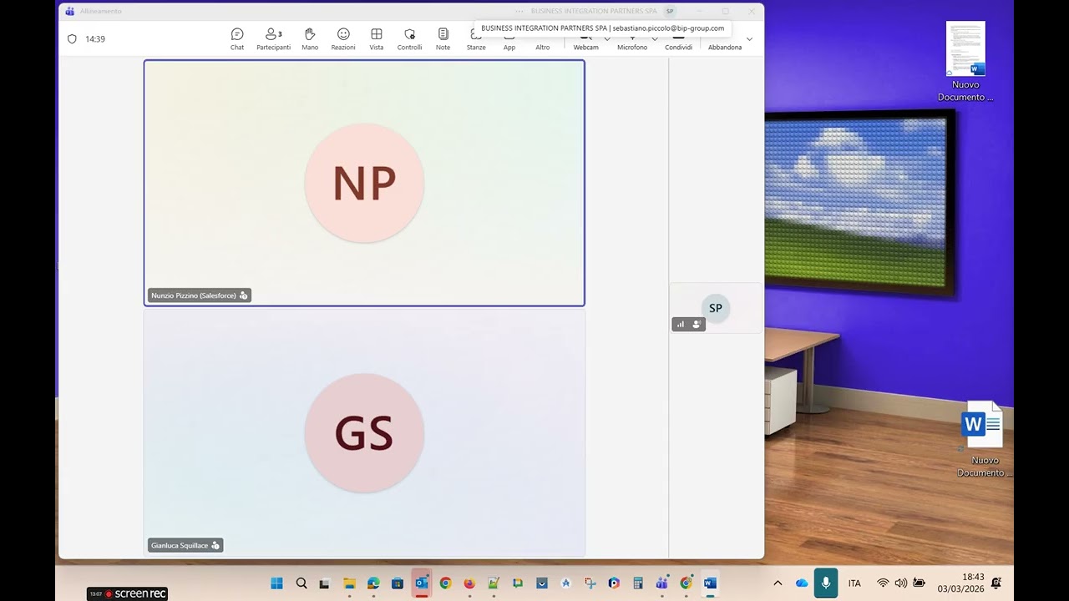Open Snipping Tool from the taskbar

pos(590,583)
